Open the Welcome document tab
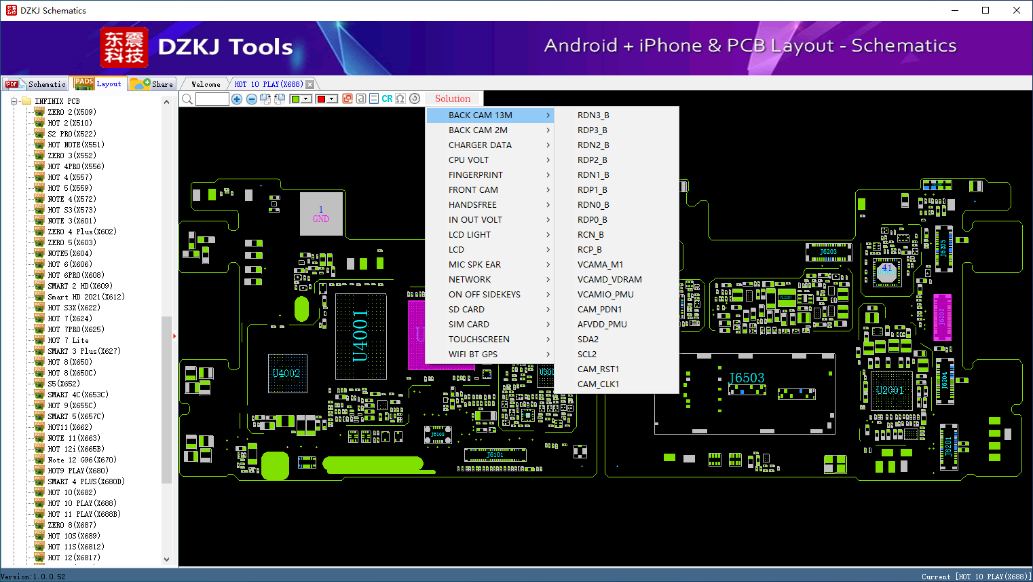Image resolution: width=1033 pixels, height=582 pixels. pos(206,84)
